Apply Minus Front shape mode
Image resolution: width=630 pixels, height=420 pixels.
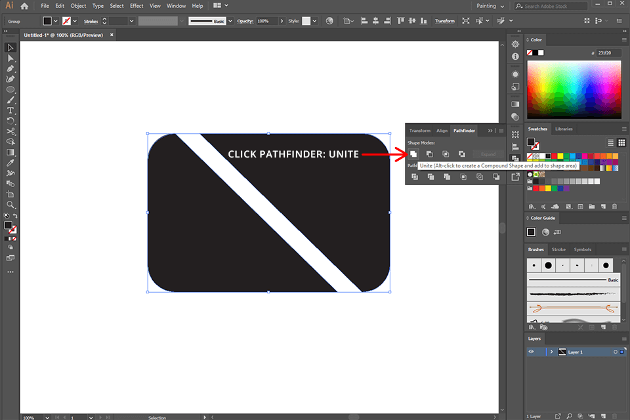point(429,153)
